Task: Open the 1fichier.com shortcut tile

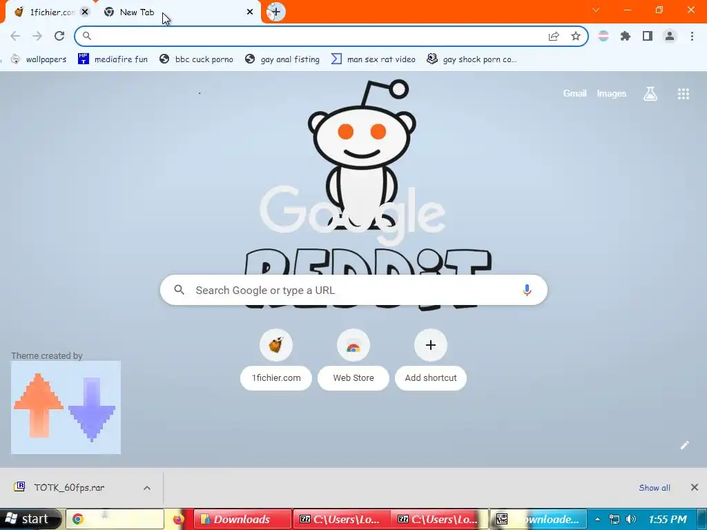Action: click(276, 359)
